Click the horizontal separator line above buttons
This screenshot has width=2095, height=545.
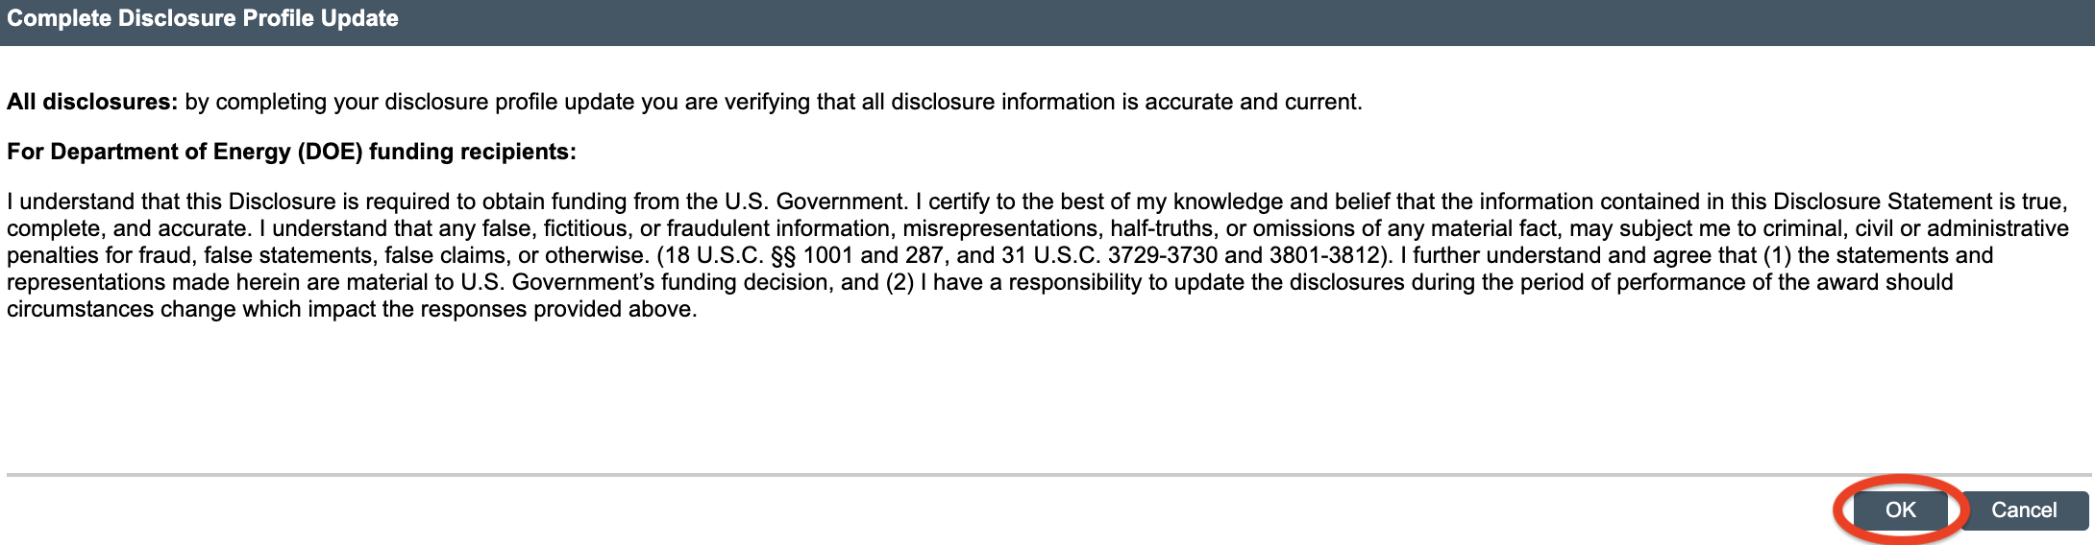tap(1047, 474)
